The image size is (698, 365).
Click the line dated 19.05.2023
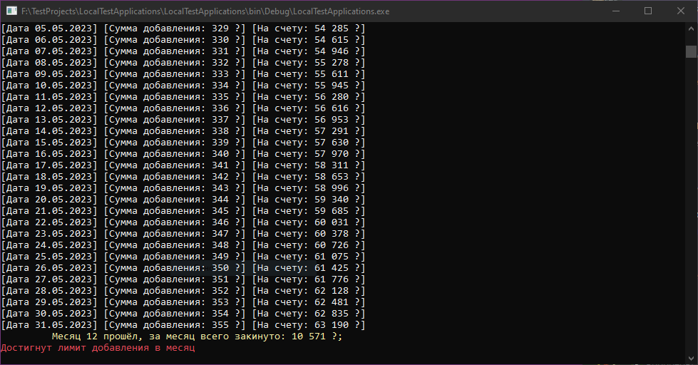coord(183,188)
